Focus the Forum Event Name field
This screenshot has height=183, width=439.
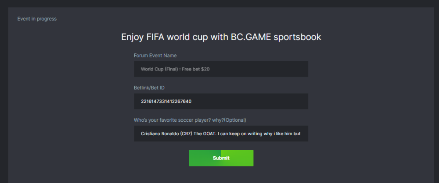pyautogui.click(x=221, y=69)
